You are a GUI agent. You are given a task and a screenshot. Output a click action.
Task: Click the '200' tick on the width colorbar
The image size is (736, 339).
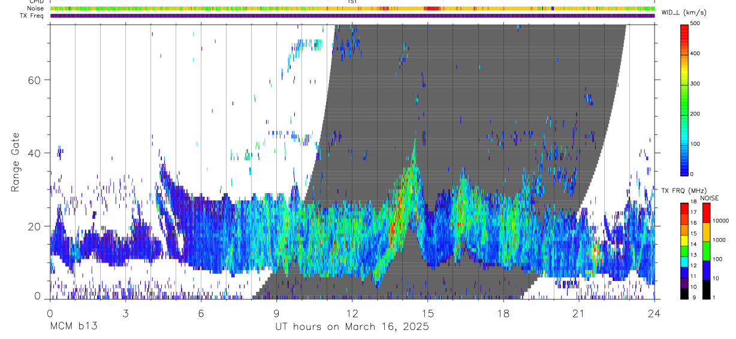tap(695, 114)
